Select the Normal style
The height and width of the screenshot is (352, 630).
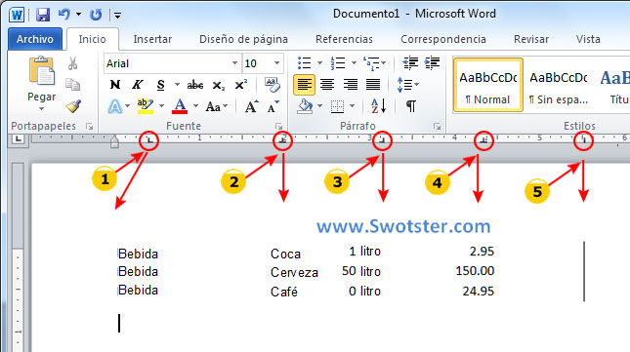[487, 85]
